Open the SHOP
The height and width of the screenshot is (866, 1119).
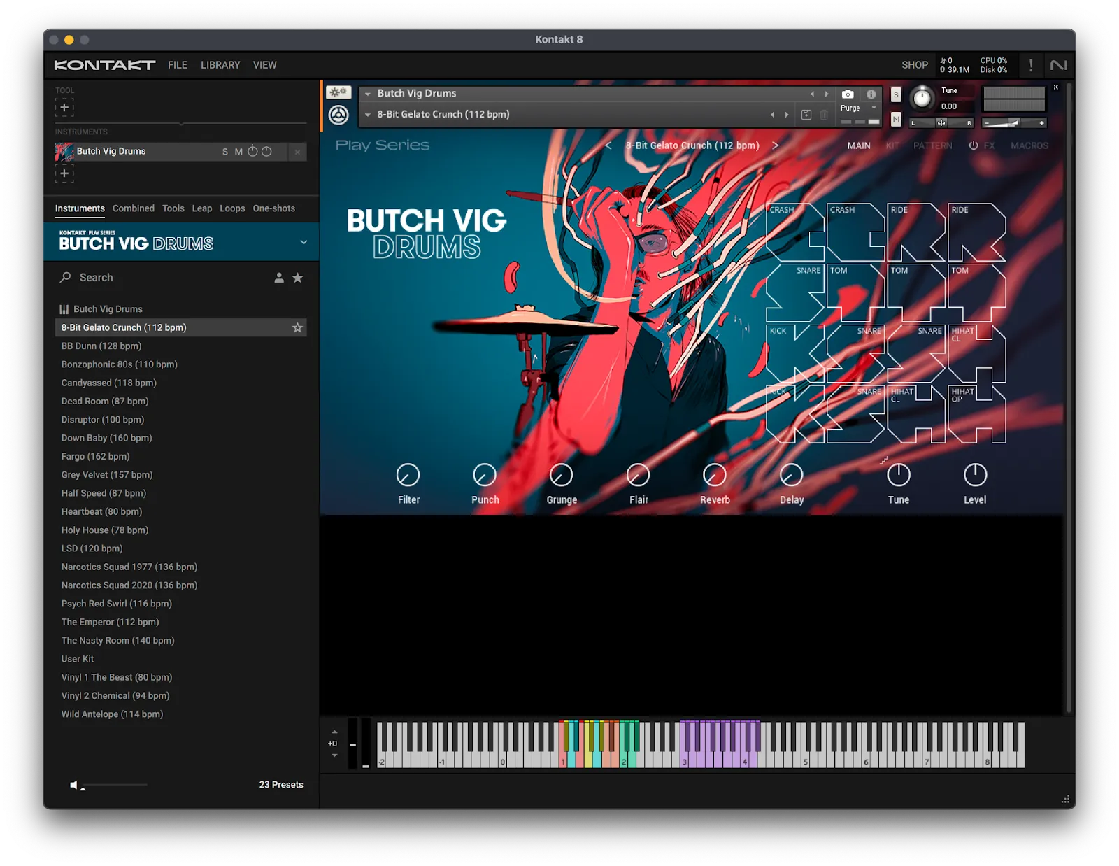coord(915,65)
